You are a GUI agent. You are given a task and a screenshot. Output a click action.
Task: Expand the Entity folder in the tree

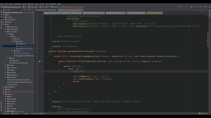coord(6,66)
